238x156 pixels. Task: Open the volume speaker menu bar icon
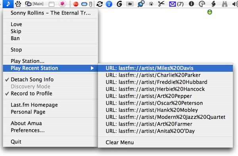pos(235,4)
